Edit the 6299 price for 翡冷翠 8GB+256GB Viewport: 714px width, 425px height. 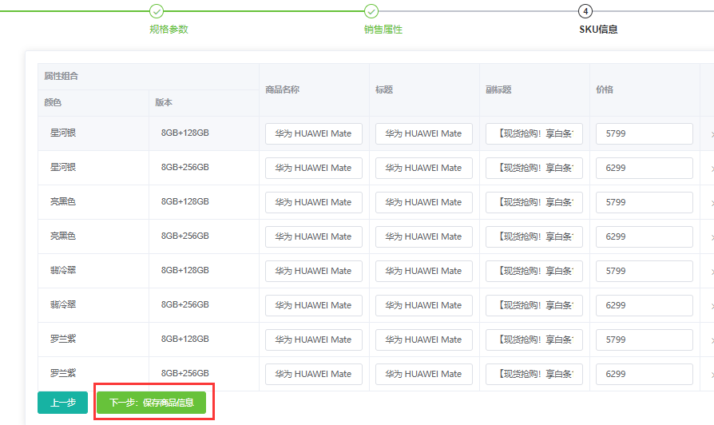(x=644, y=305)
